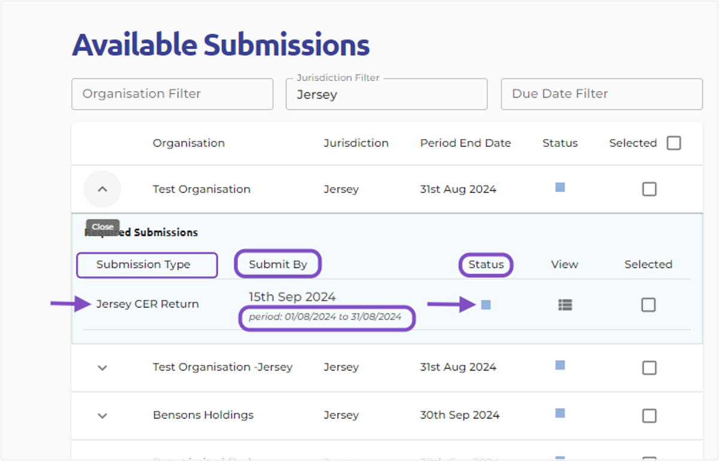Click Test Organisation -Jersey's blue status square
This screenshot has height=461, width=719.
click(560, 365)
